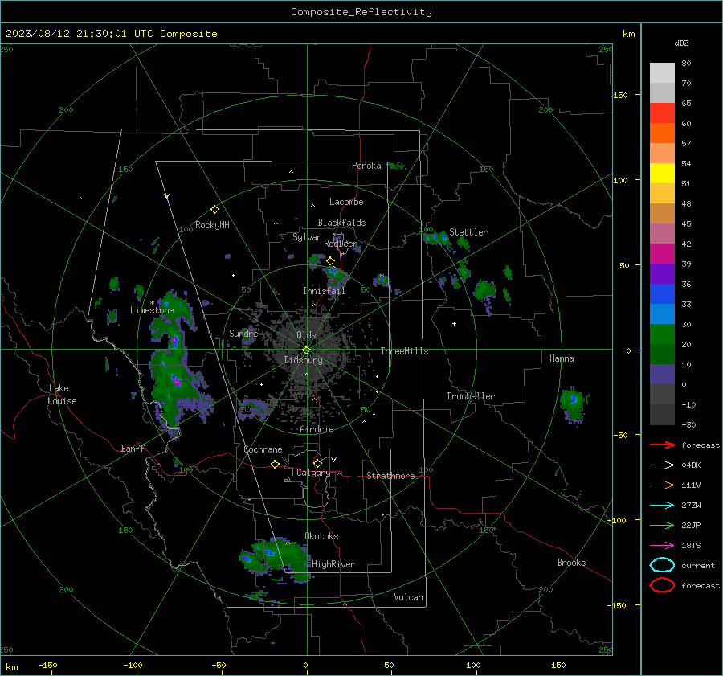This screenshot has height=676, width=723.
Task: Click the red forecast arrow in legend
Action: pyautogui.click(x=662, y=445)
